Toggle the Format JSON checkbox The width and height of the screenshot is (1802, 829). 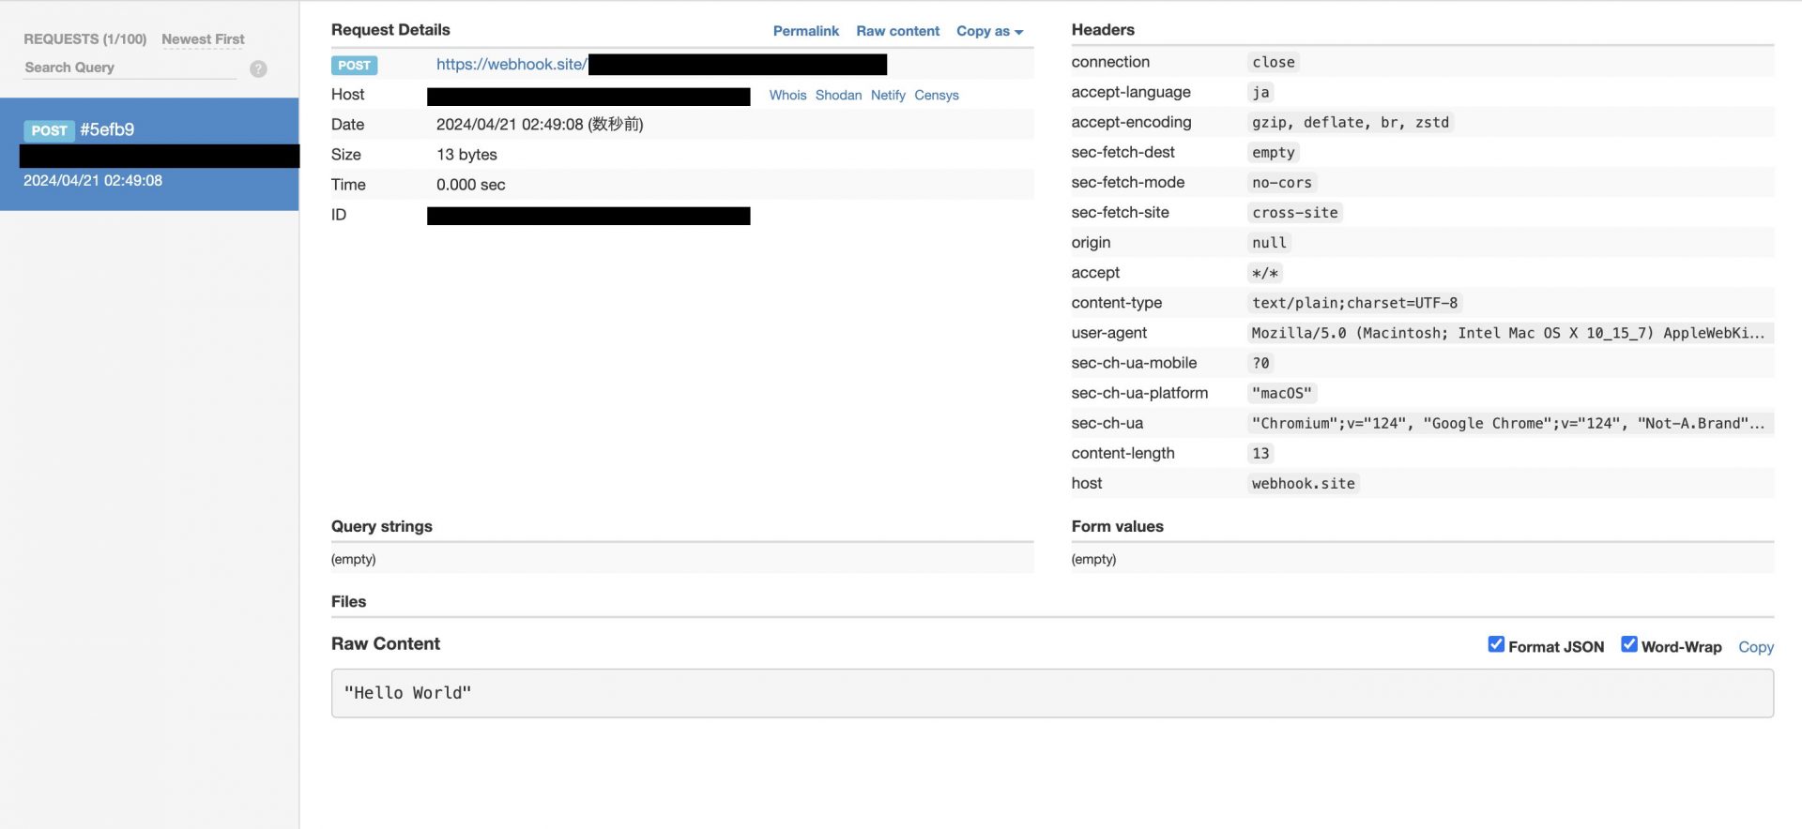[x=1496, y=644]
